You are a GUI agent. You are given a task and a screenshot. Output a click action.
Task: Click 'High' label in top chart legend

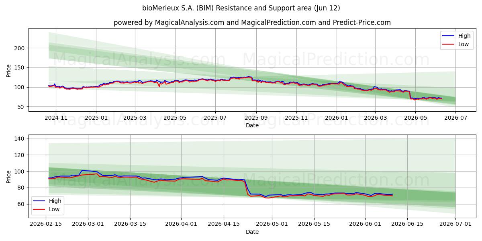click(464, 36)
